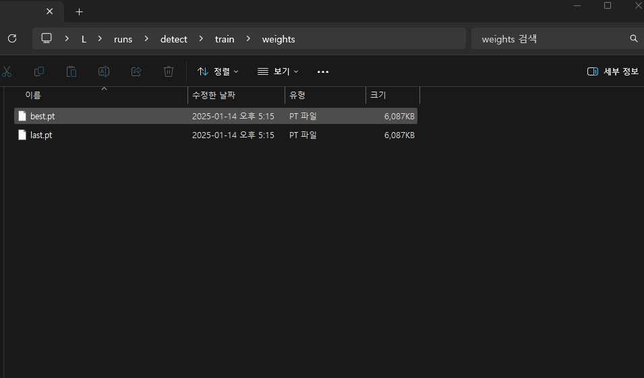Select the best.pt file name
The image size is (644, 378).
(x=42, y=116)
